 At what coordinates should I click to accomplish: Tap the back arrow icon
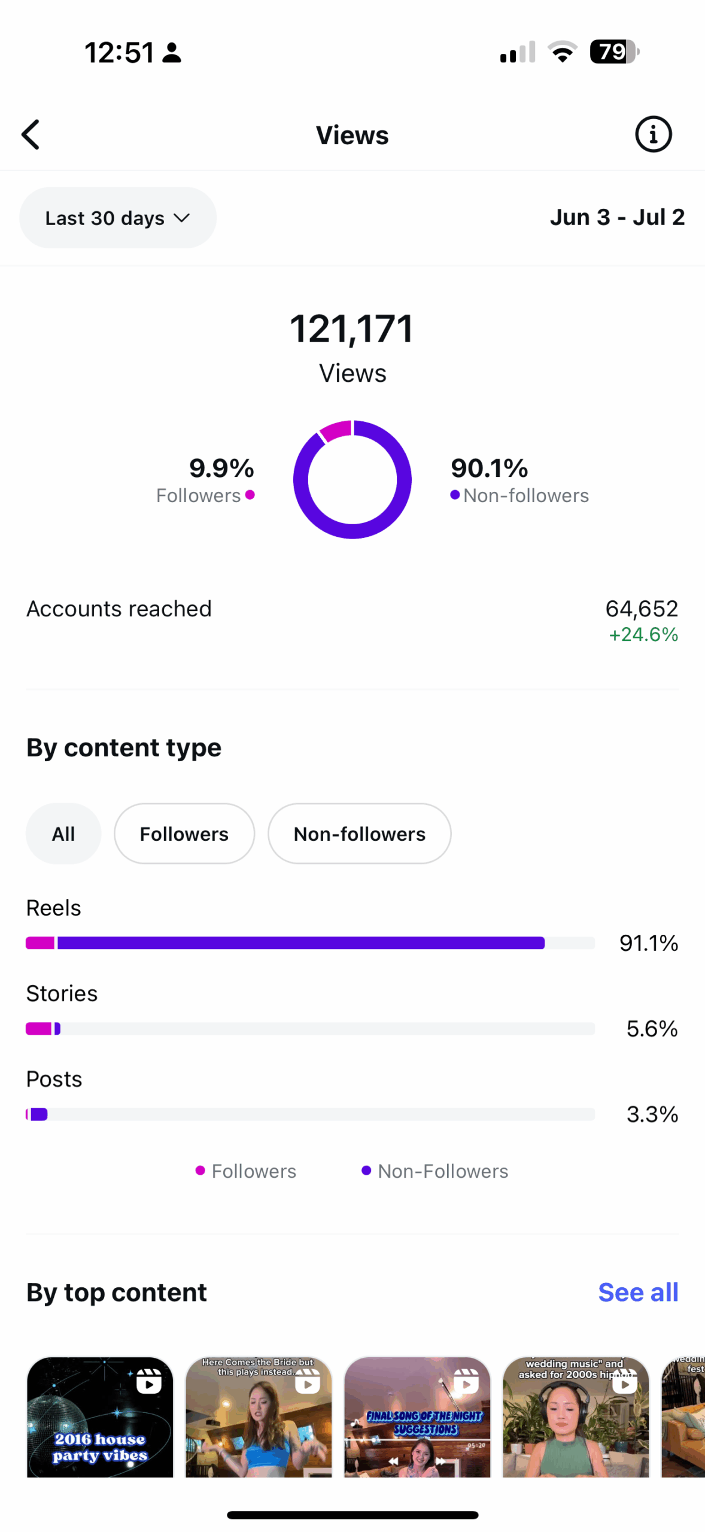tap(31, 135)
